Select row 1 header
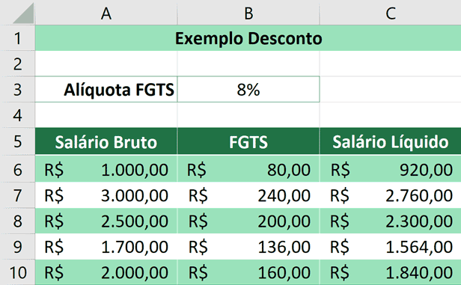The width and height of the screenshot is (461, 285). tap(17, 38)
